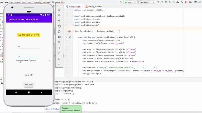
Task: Click the example breadcrumb item
Action: [37, 2]
